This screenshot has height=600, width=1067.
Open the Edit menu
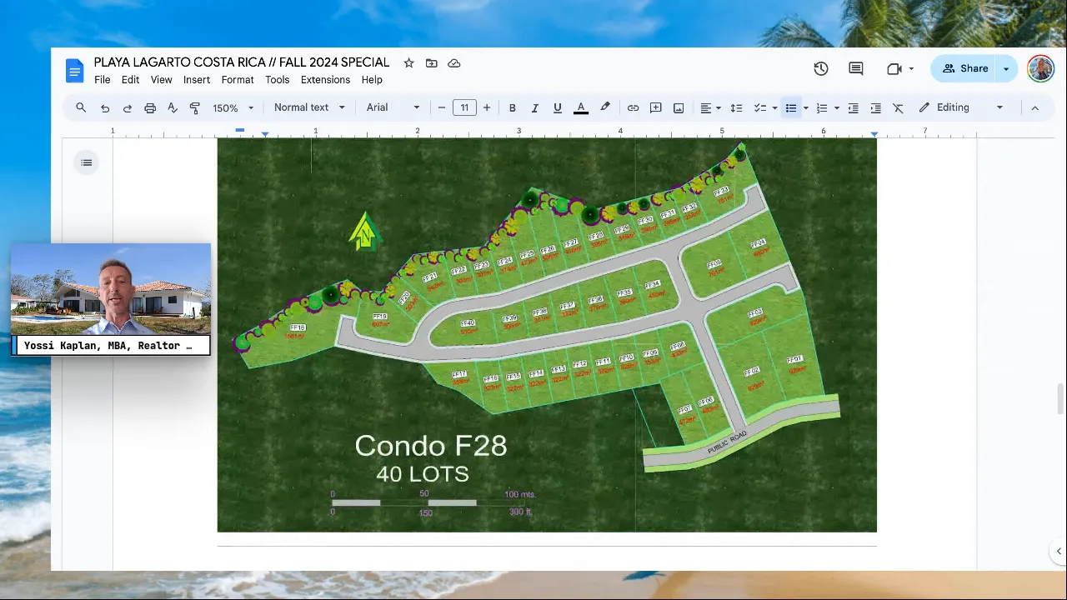coord(130,80)
